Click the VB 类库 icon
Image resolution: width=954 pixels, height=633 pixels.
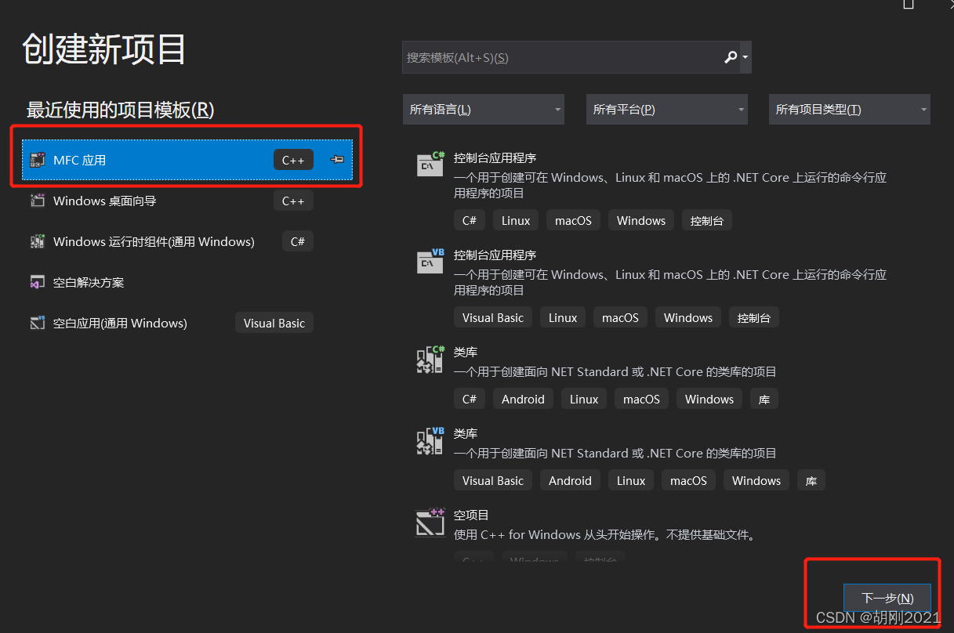tap(431, 439)
